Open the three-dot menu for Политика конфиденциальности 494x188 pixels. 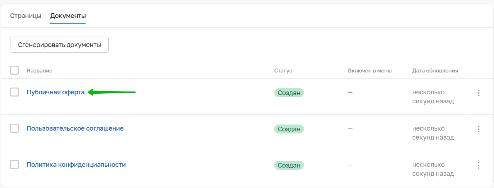pyautogui.click(x=479, y=165)
